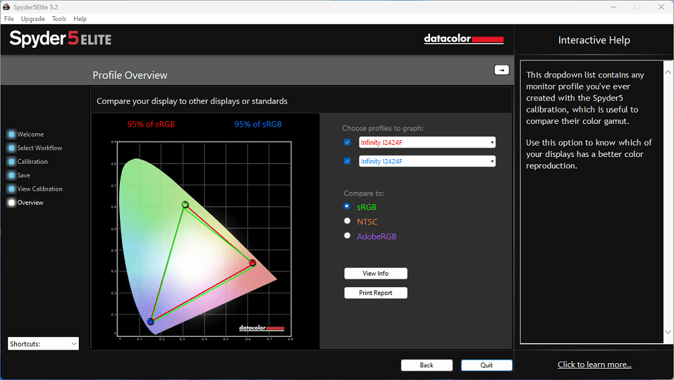Click the Print Report button
674x380 pixels.
[375, 293]
